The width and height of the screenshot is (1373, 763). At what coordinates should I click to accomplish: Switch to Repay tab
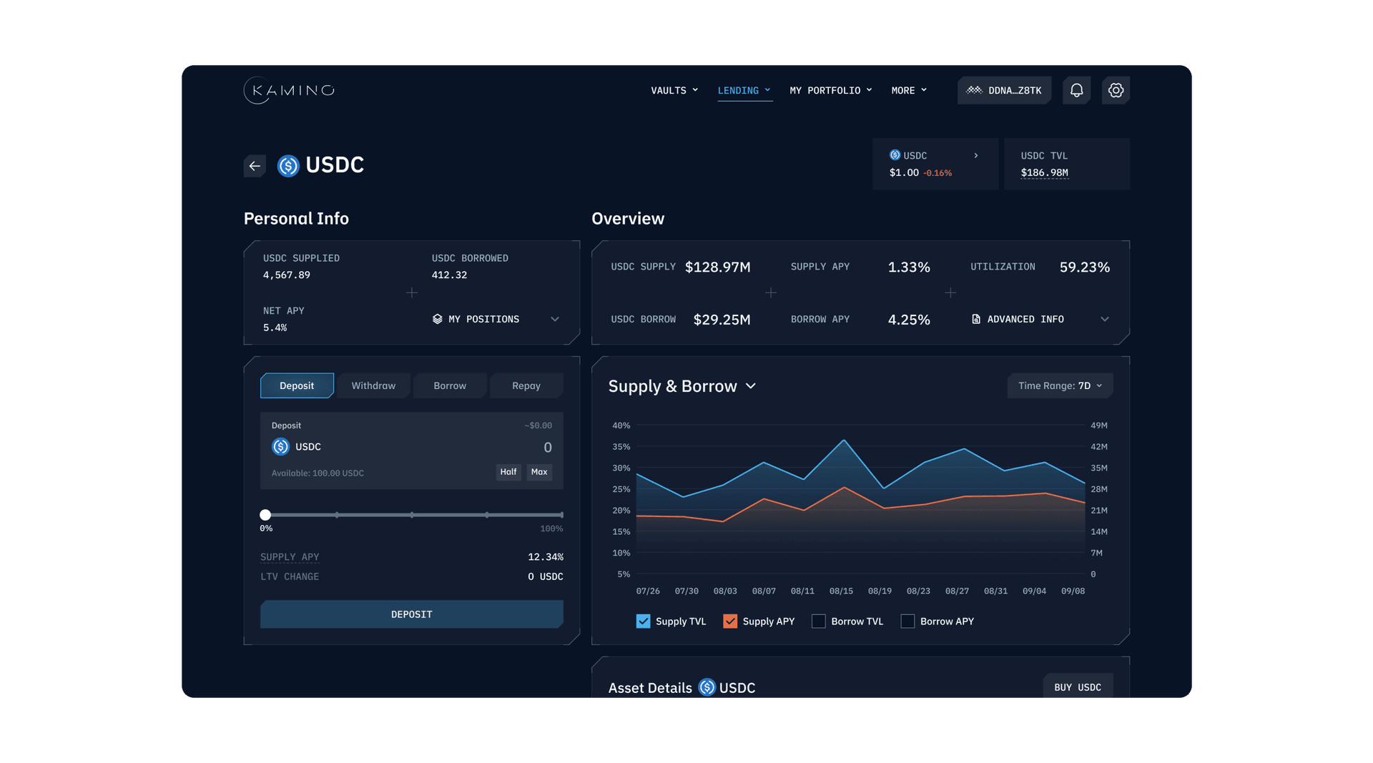point(526,385)
